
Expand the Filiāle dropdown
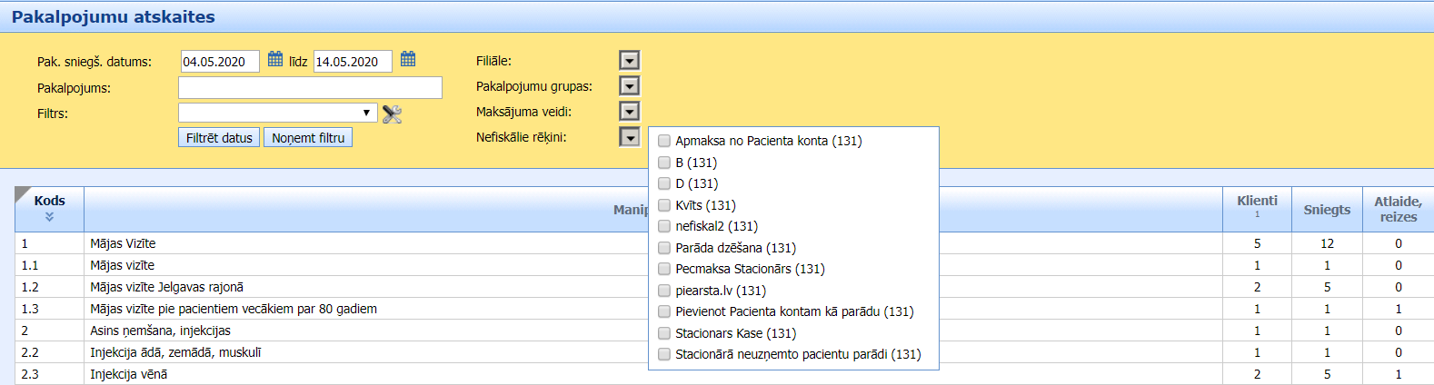point(629,61)
